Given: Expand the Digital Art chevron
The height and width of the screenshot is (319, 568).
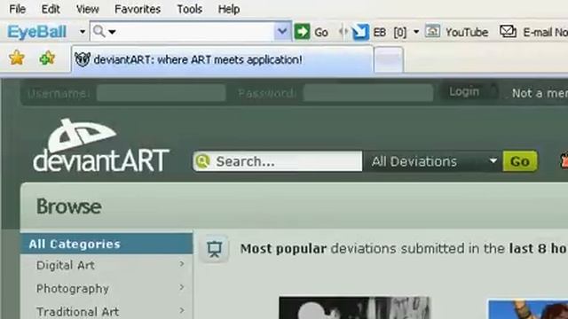Looking at the screenshot, I should 182,264.
